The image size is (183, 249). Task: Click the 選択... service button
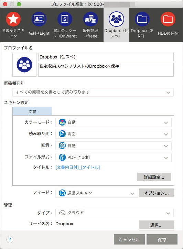point(157,225)
